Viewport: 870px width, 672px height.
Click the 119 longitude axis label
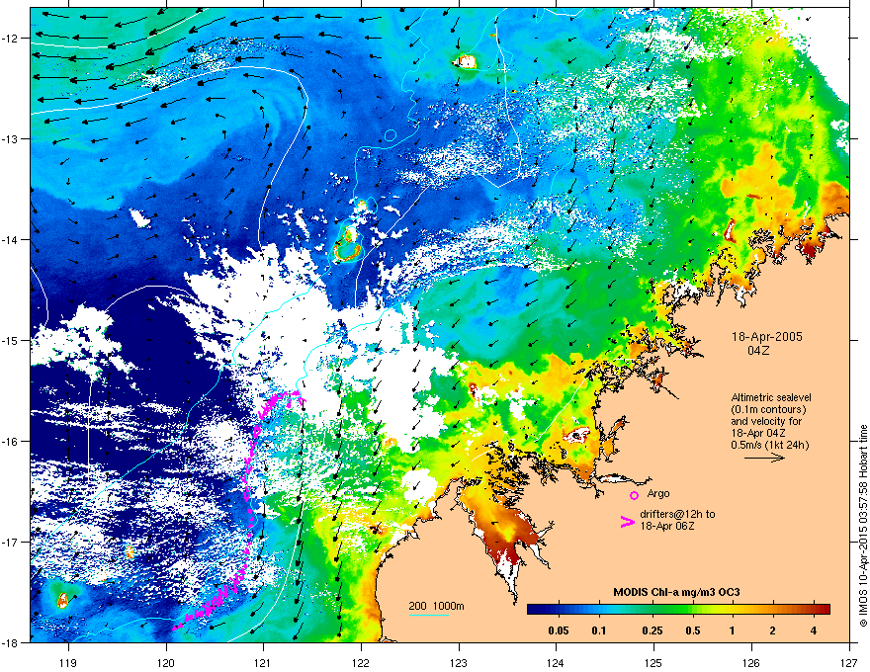click(x=68, y=662)
